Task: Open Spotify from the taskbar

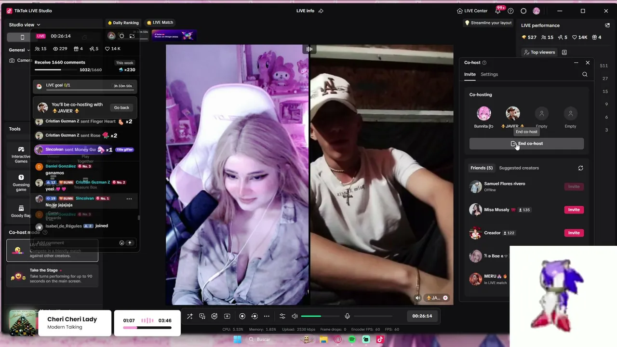Action: coord(352,339)
